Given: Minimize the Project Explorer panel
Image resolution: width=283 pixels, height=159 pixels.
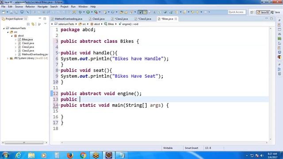Looking at the screenshot, I should click(40, 19).
